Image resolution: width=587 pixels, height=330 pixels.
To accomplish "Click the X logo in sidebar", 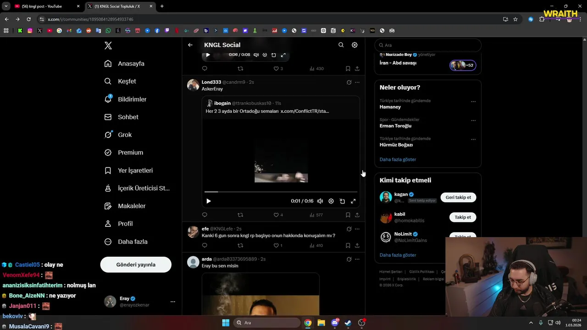I will coord(108,45).
